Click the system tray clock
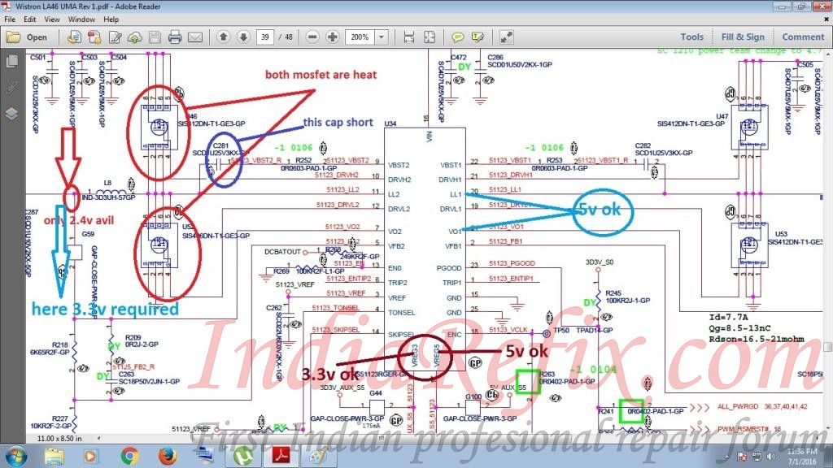Viewport: 833px width, 468px height. tap(802, 457)
